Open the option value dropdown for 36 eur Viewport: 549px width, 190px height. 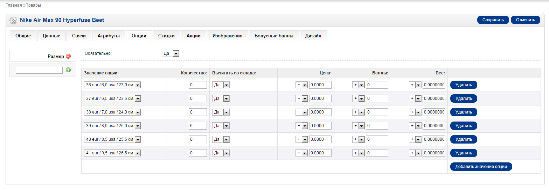tap(112, 85)
